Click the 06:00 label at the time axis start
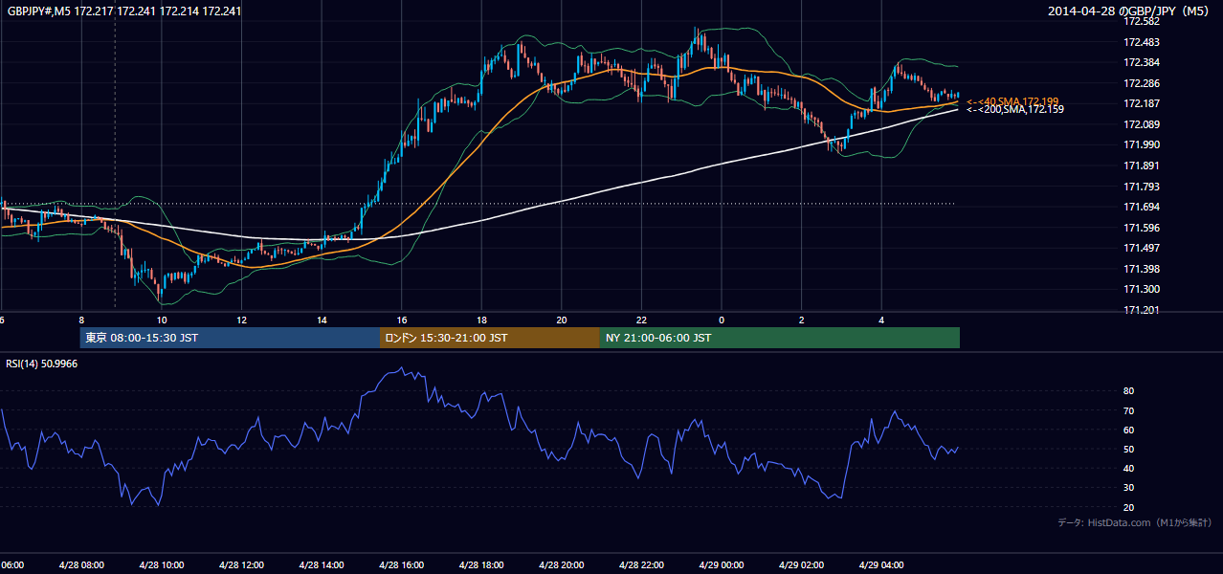This screenshot has width=1223, height=574. 11,565
